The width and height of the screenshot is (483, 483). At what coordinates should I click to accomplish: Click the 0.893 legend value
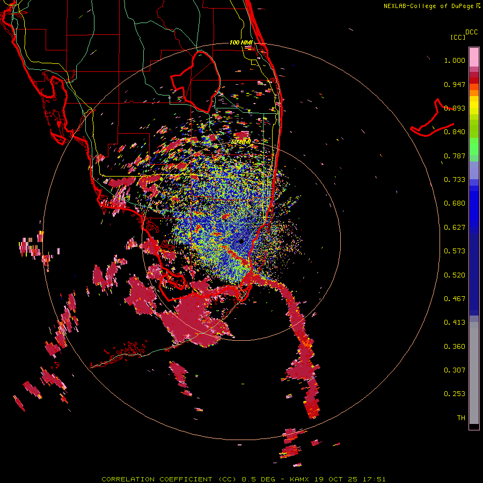[455, 108]
